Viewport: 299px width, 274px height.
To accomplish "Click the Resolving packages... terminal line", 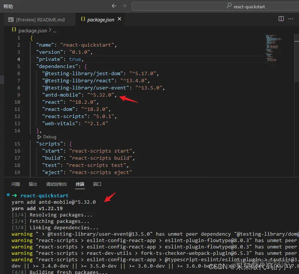I will pos(52,215).
